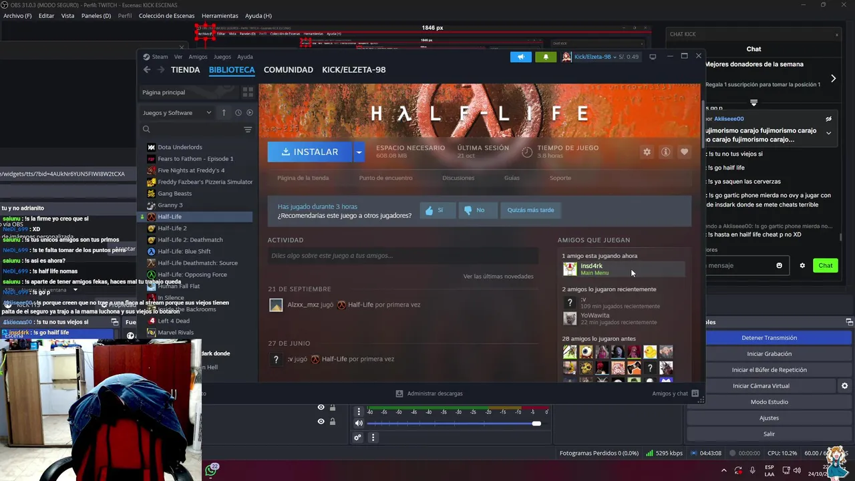
Task: Open Half-Life manage gear icon
Action: 647,152
